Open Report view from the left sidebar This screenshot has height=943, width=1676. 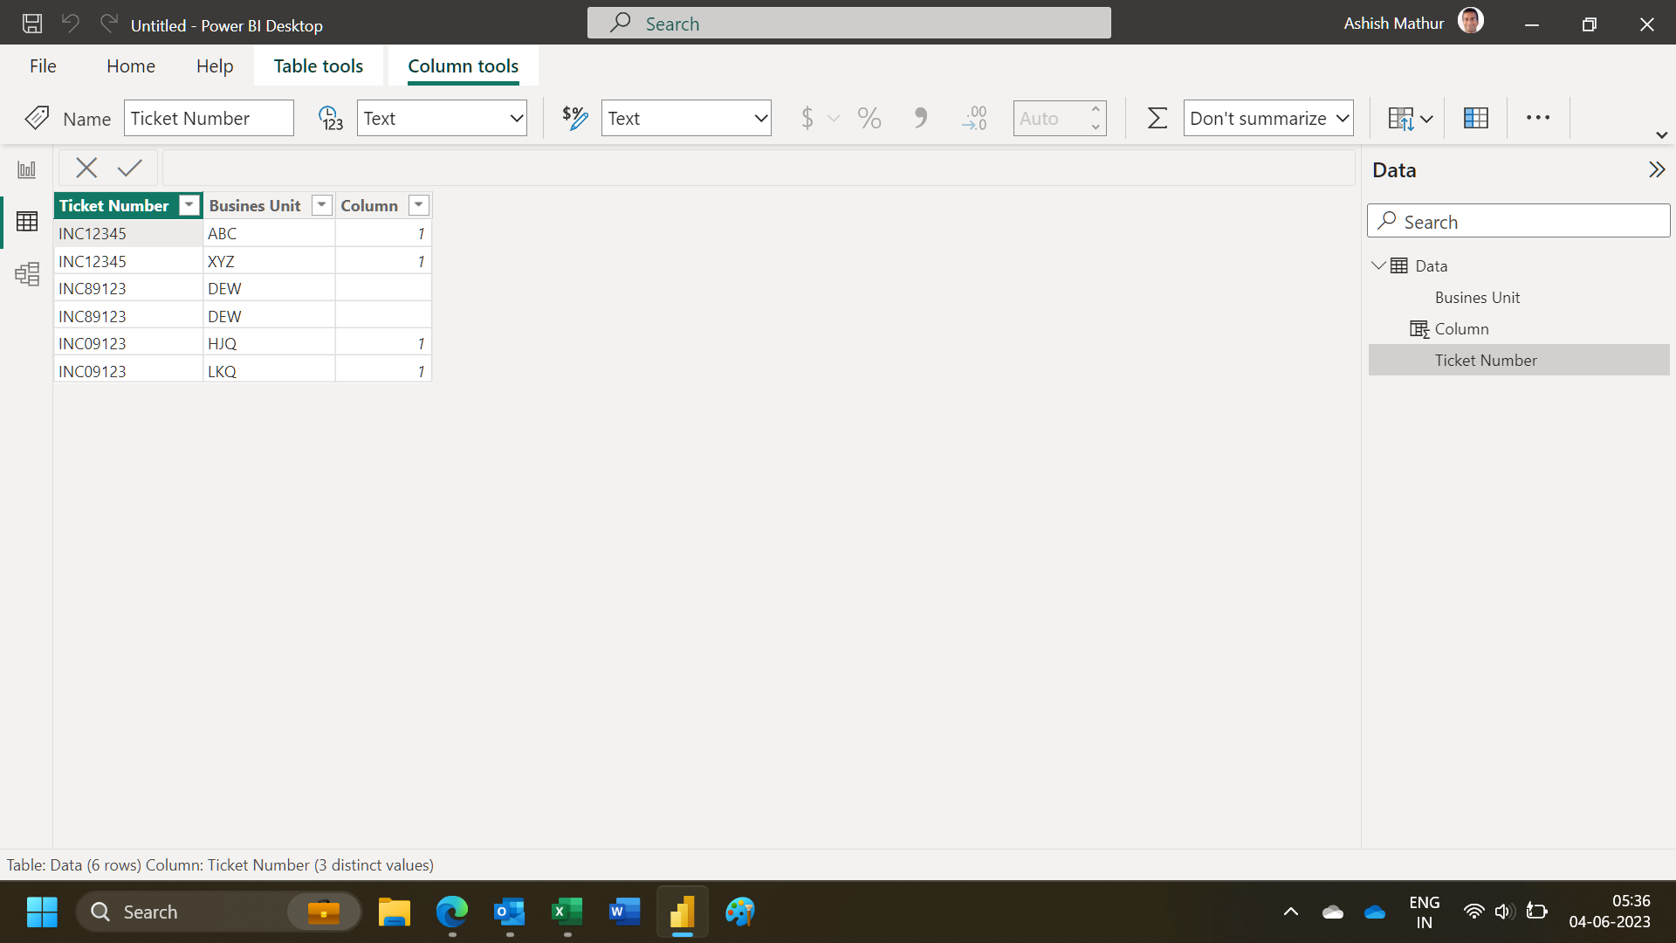(27, 169)
